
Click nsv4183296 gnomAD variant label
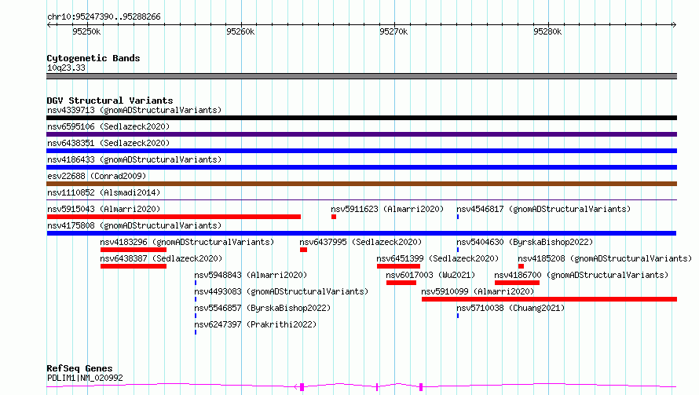187,242
